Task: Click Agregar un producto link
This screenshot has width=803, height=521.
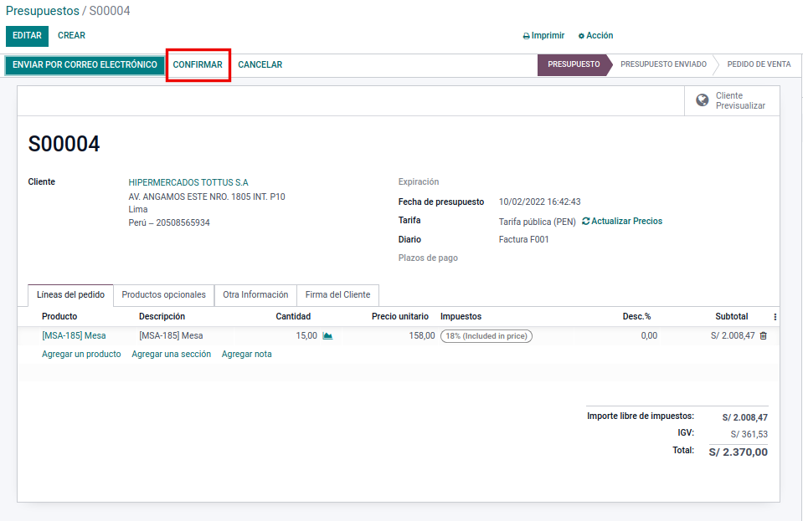Action: pos(81,355)
